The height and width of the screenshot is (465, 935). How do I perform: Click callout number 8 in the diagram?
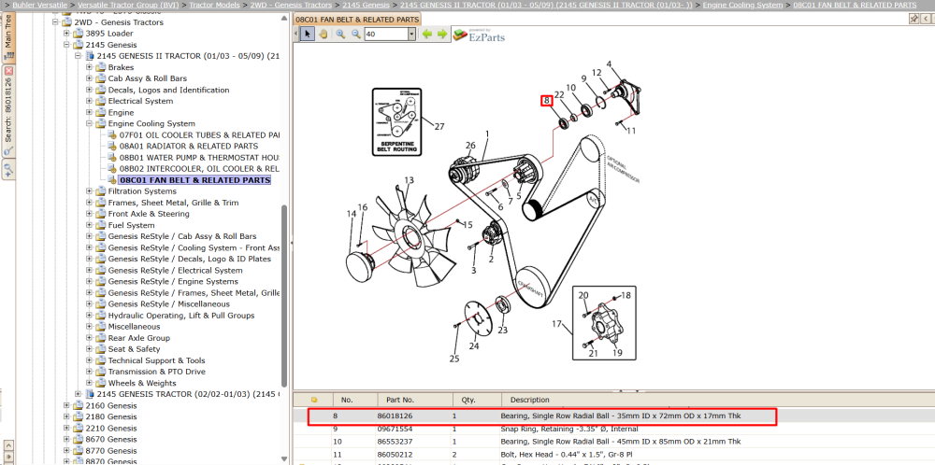pos(546,101)
